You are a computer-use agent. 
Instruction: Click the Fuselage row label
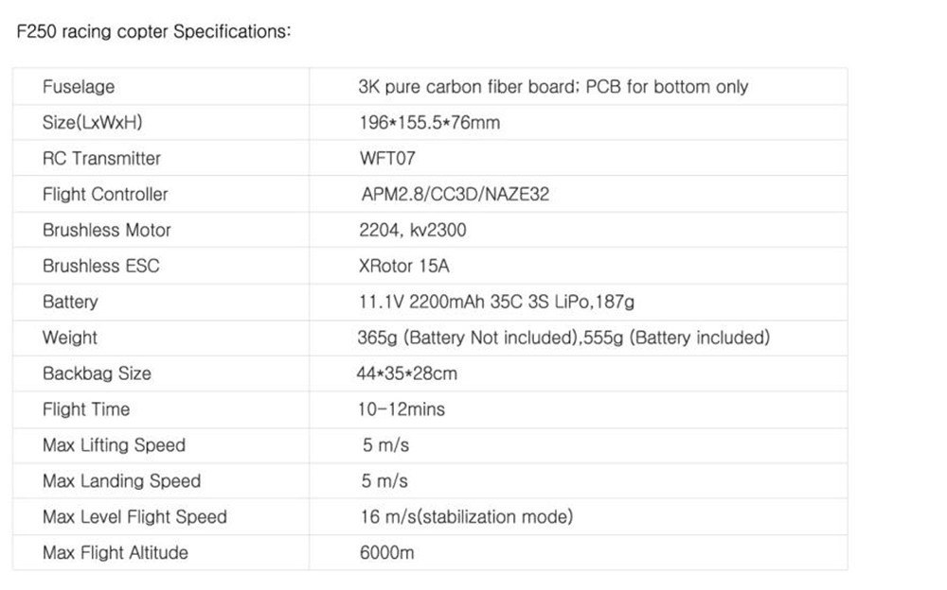point(79,87)
